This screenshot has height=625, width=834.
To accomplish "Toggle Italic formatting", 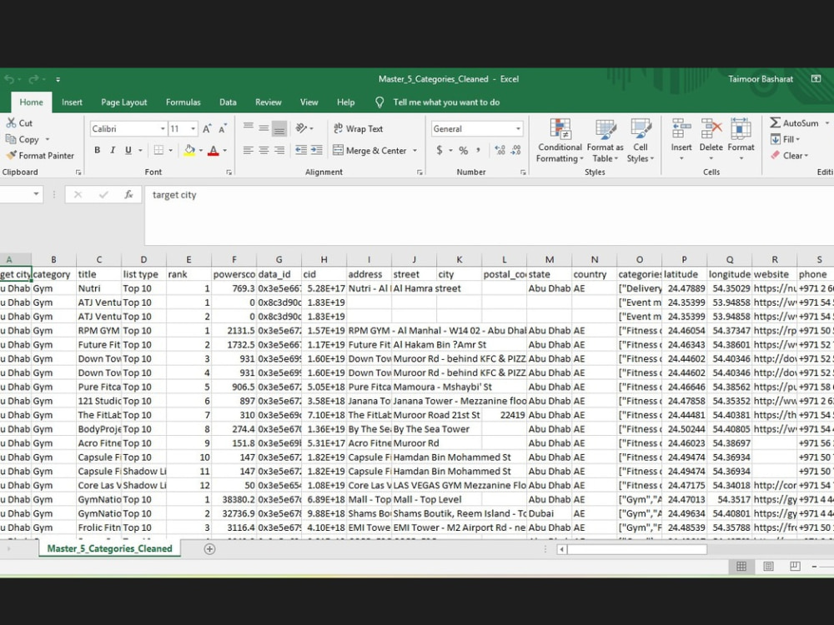I will [x=113, y=150].
